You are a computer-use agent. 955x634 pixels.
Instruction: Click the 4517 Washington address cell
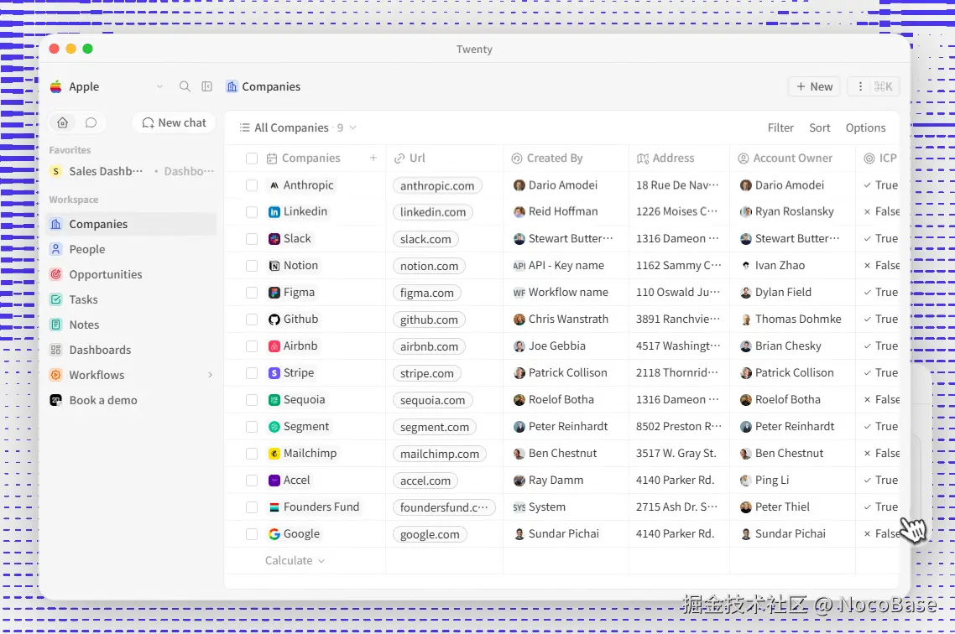[x=679, y=346]
